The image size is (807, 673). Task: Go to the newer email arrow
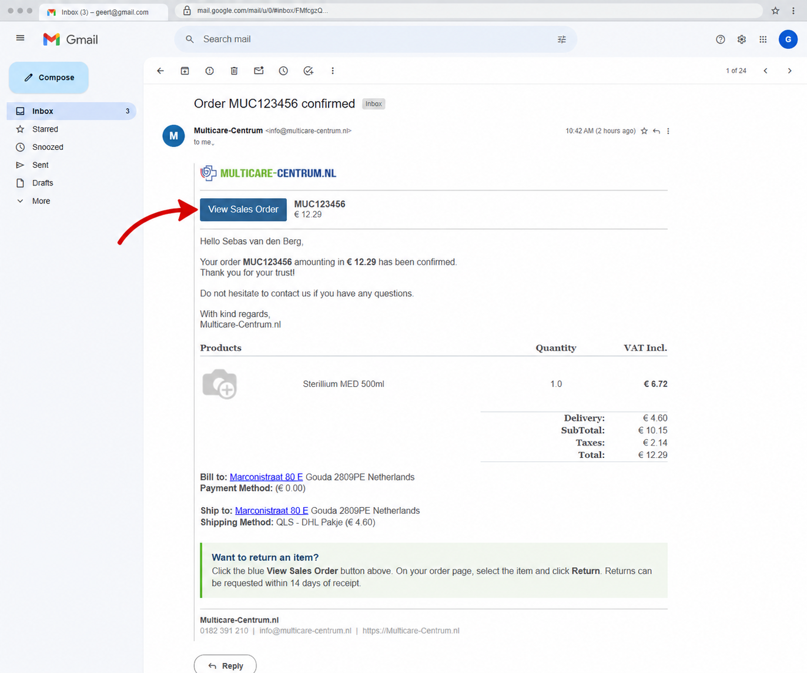[765, 71]
